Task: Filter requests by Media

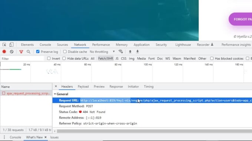Action: pos(141,59)
